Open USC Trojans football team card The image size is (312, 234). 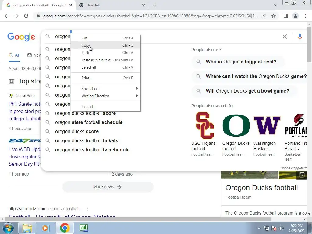click(205, 134)
